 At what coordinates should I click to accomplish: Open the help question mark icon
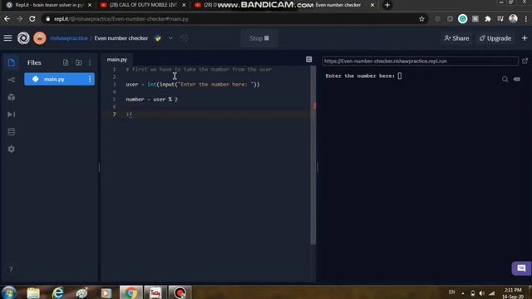pyautogui.click(x=11, y=269)
